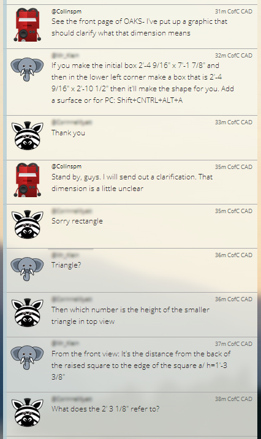Click the elephant avatar beside the initial box message
261x439 pixels.
tap(27, 69)
